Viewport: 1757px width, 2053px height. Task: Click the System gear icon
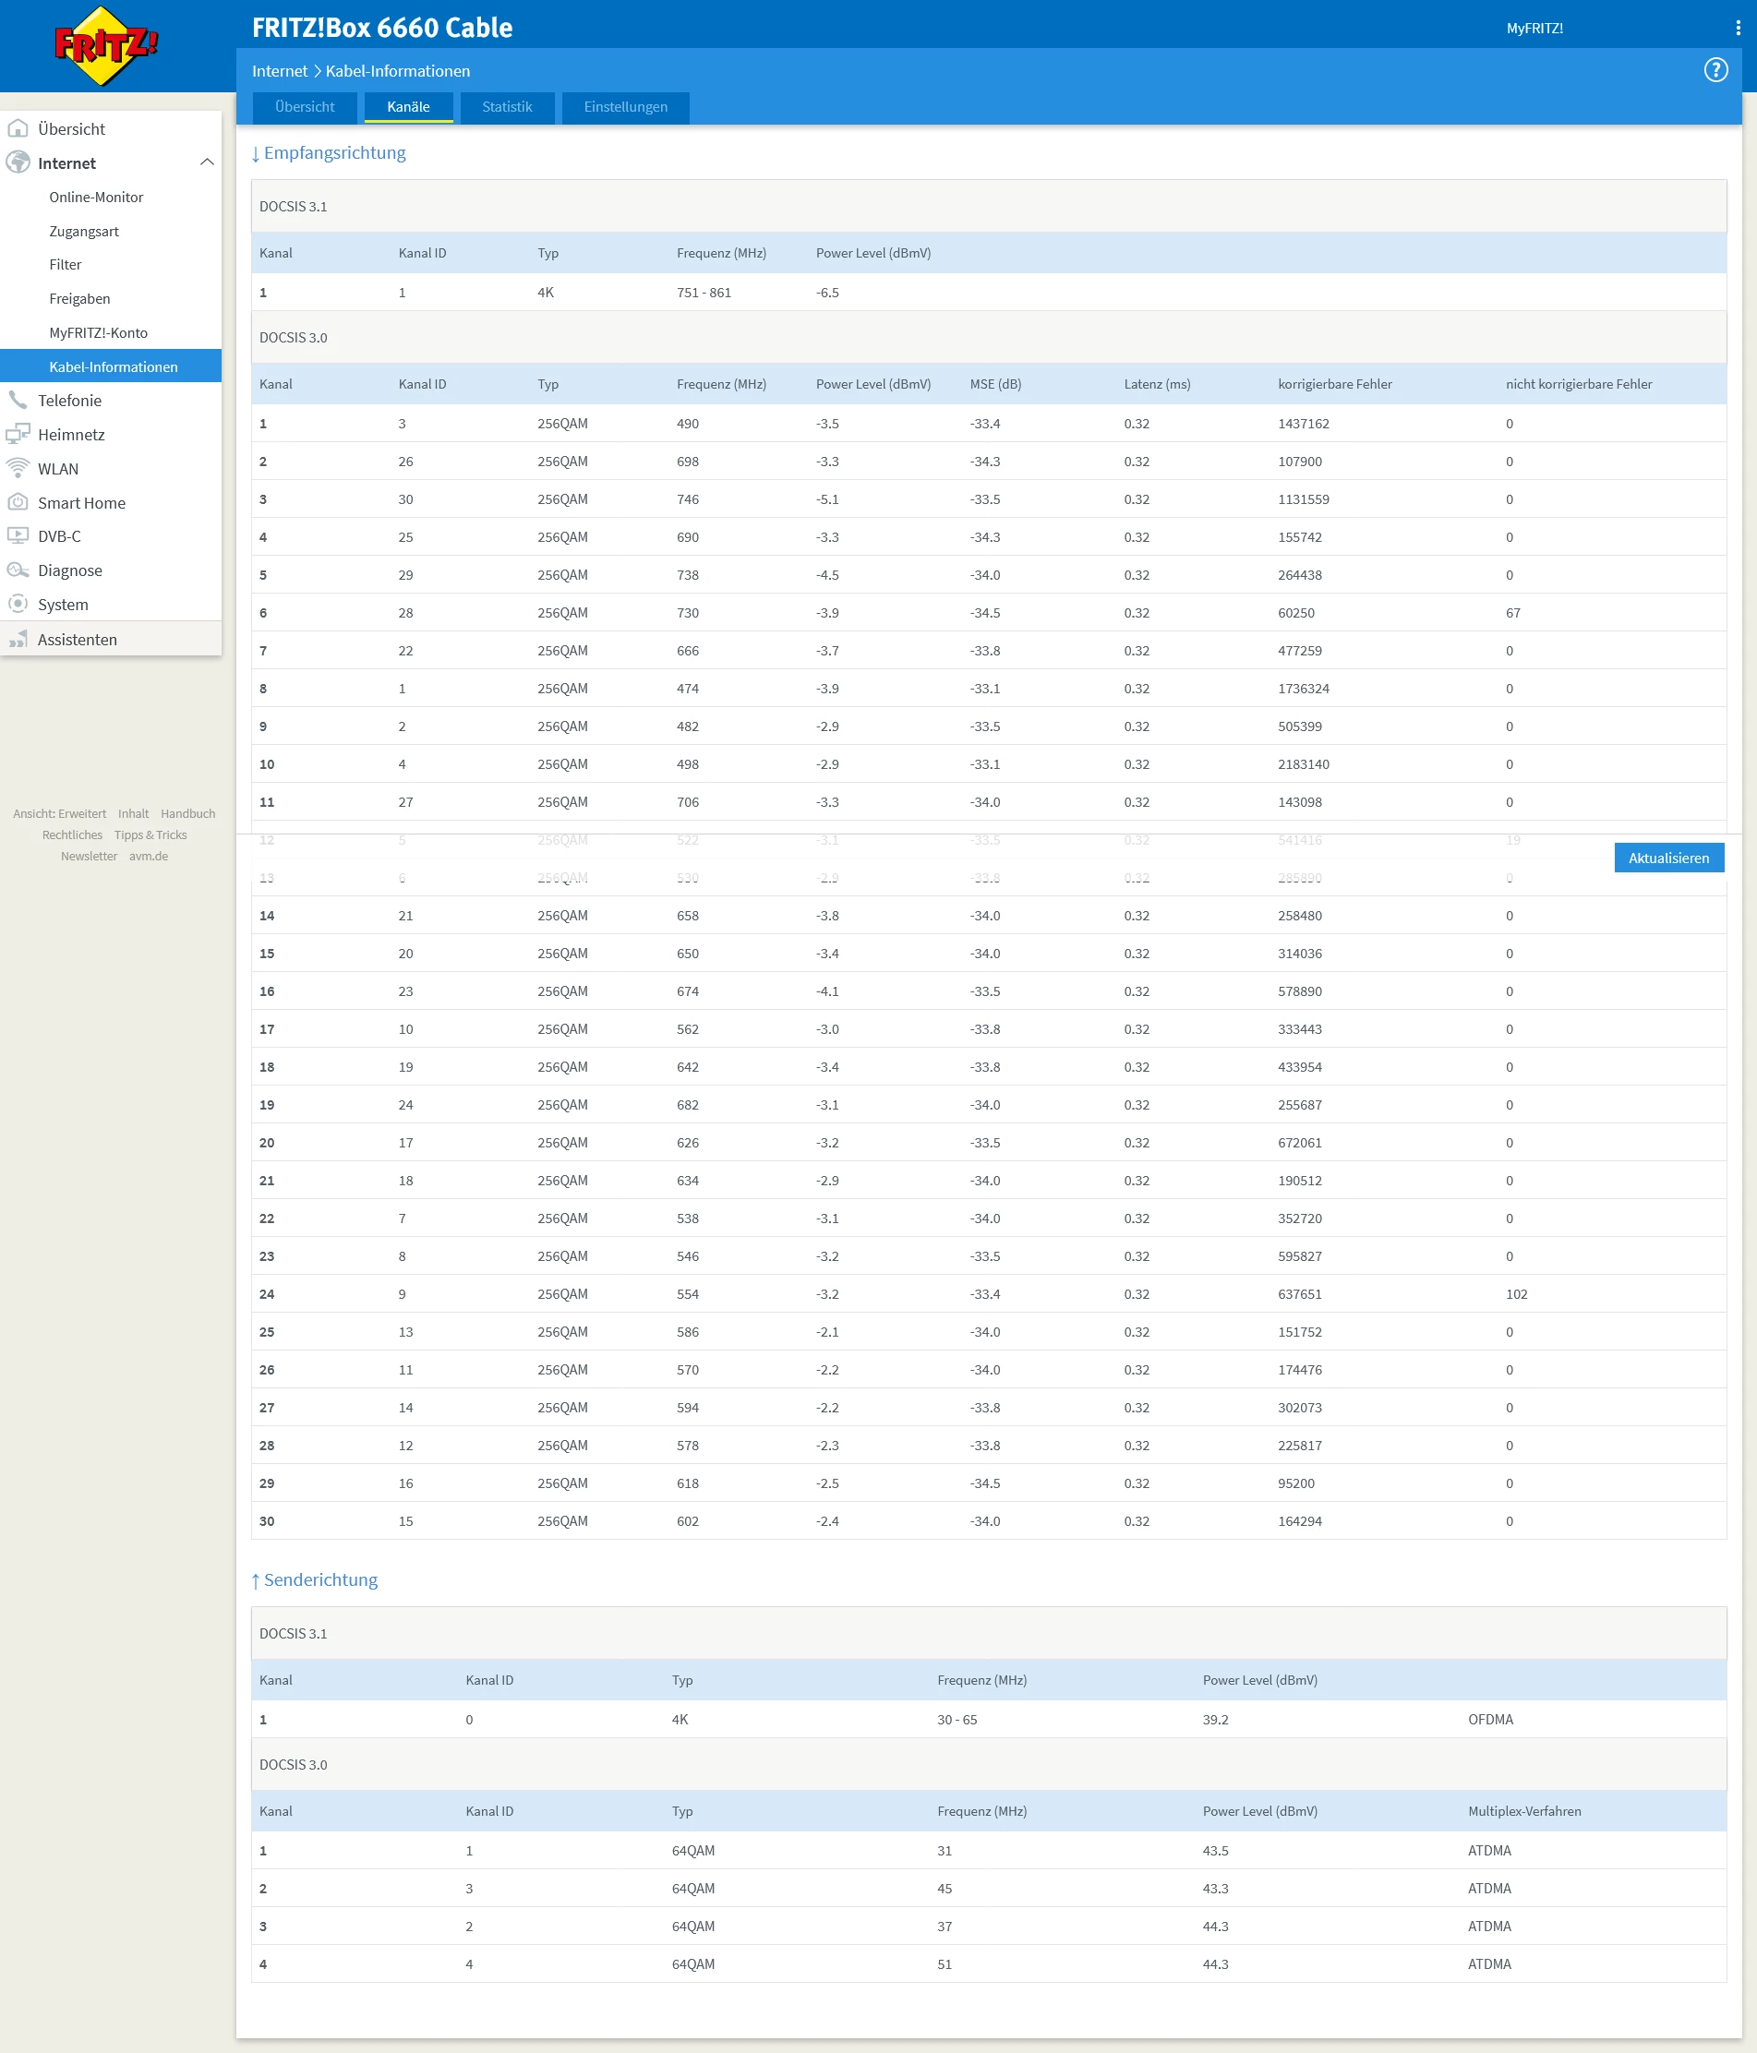(x=18, y=605)
